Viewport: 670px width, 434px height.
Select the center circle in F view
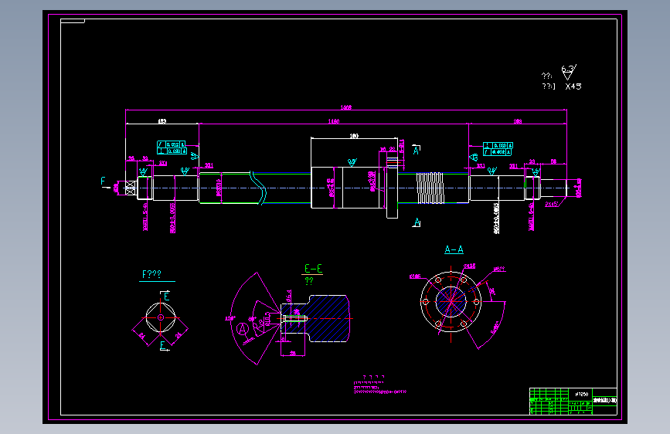pyautogui.click(x=161, y=317)
